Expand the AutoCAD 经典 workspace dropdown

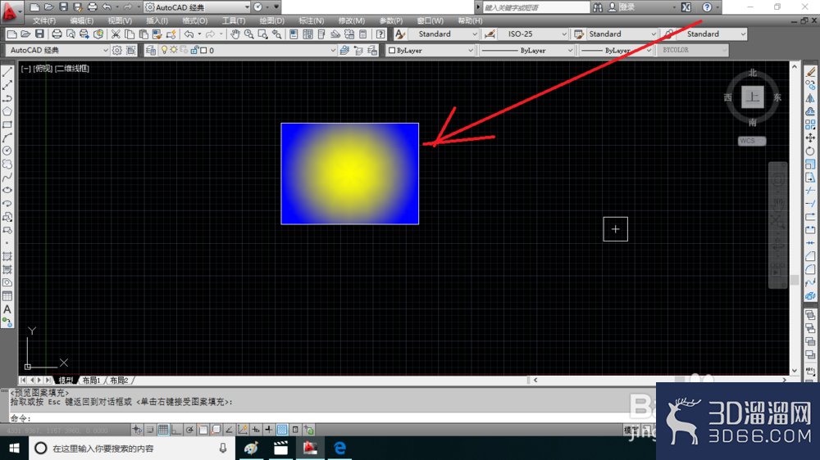pyautogui.click(x=57, y=51)
